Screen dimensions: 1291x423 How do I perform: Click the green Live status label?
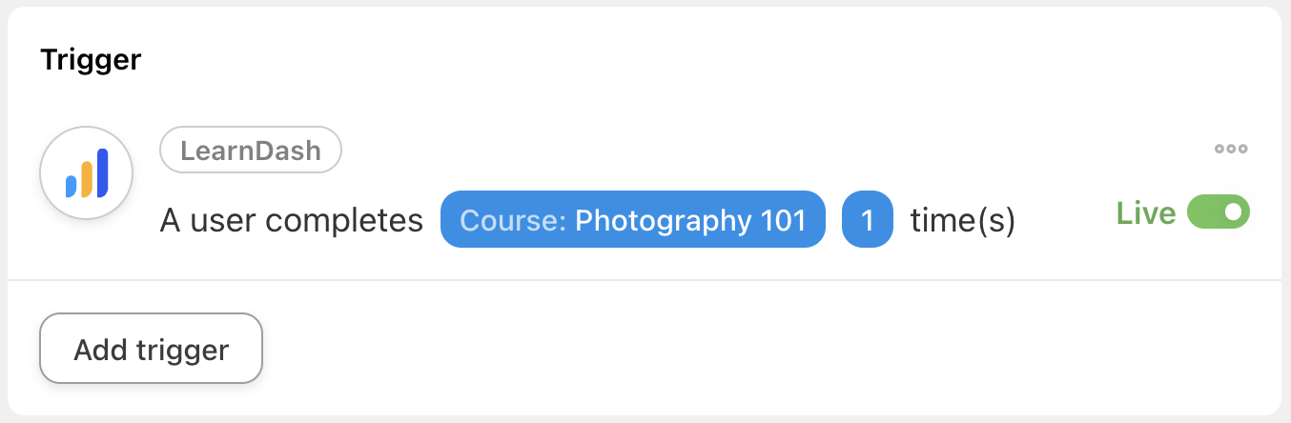(1145, 212)
